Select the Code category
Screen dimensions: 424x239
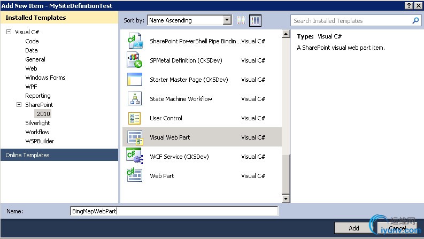32,41
